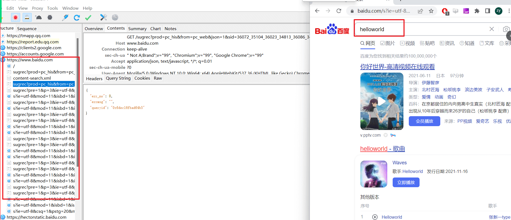Select https://accounts.google.com host entry
The height and width of the screenshot is (220, 511).
tap(35, 54)
